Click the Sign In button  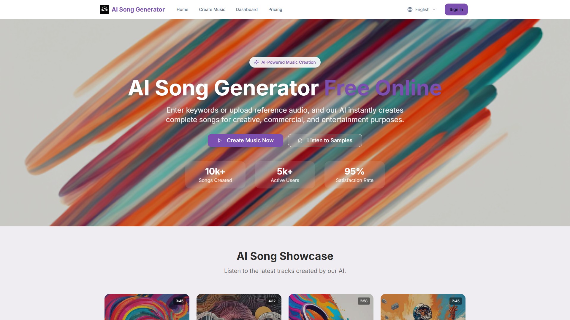point(456,9)
